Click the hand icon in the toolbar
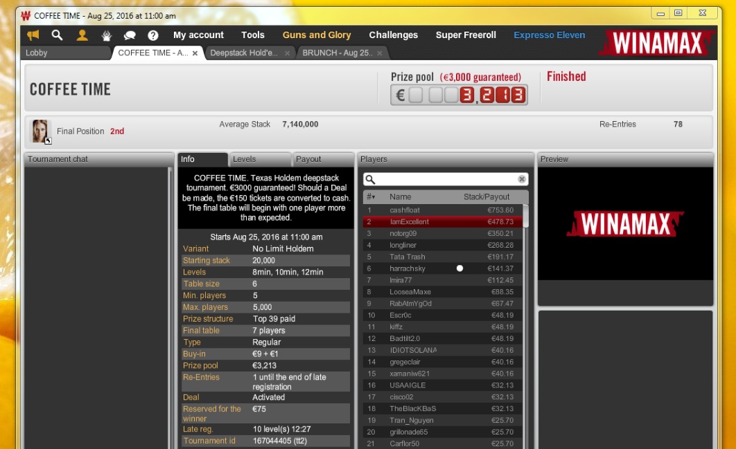The image size is (736, 449). [107, 35]
